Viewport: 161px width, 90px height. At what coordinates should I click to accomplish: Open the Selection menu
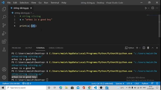24,3
